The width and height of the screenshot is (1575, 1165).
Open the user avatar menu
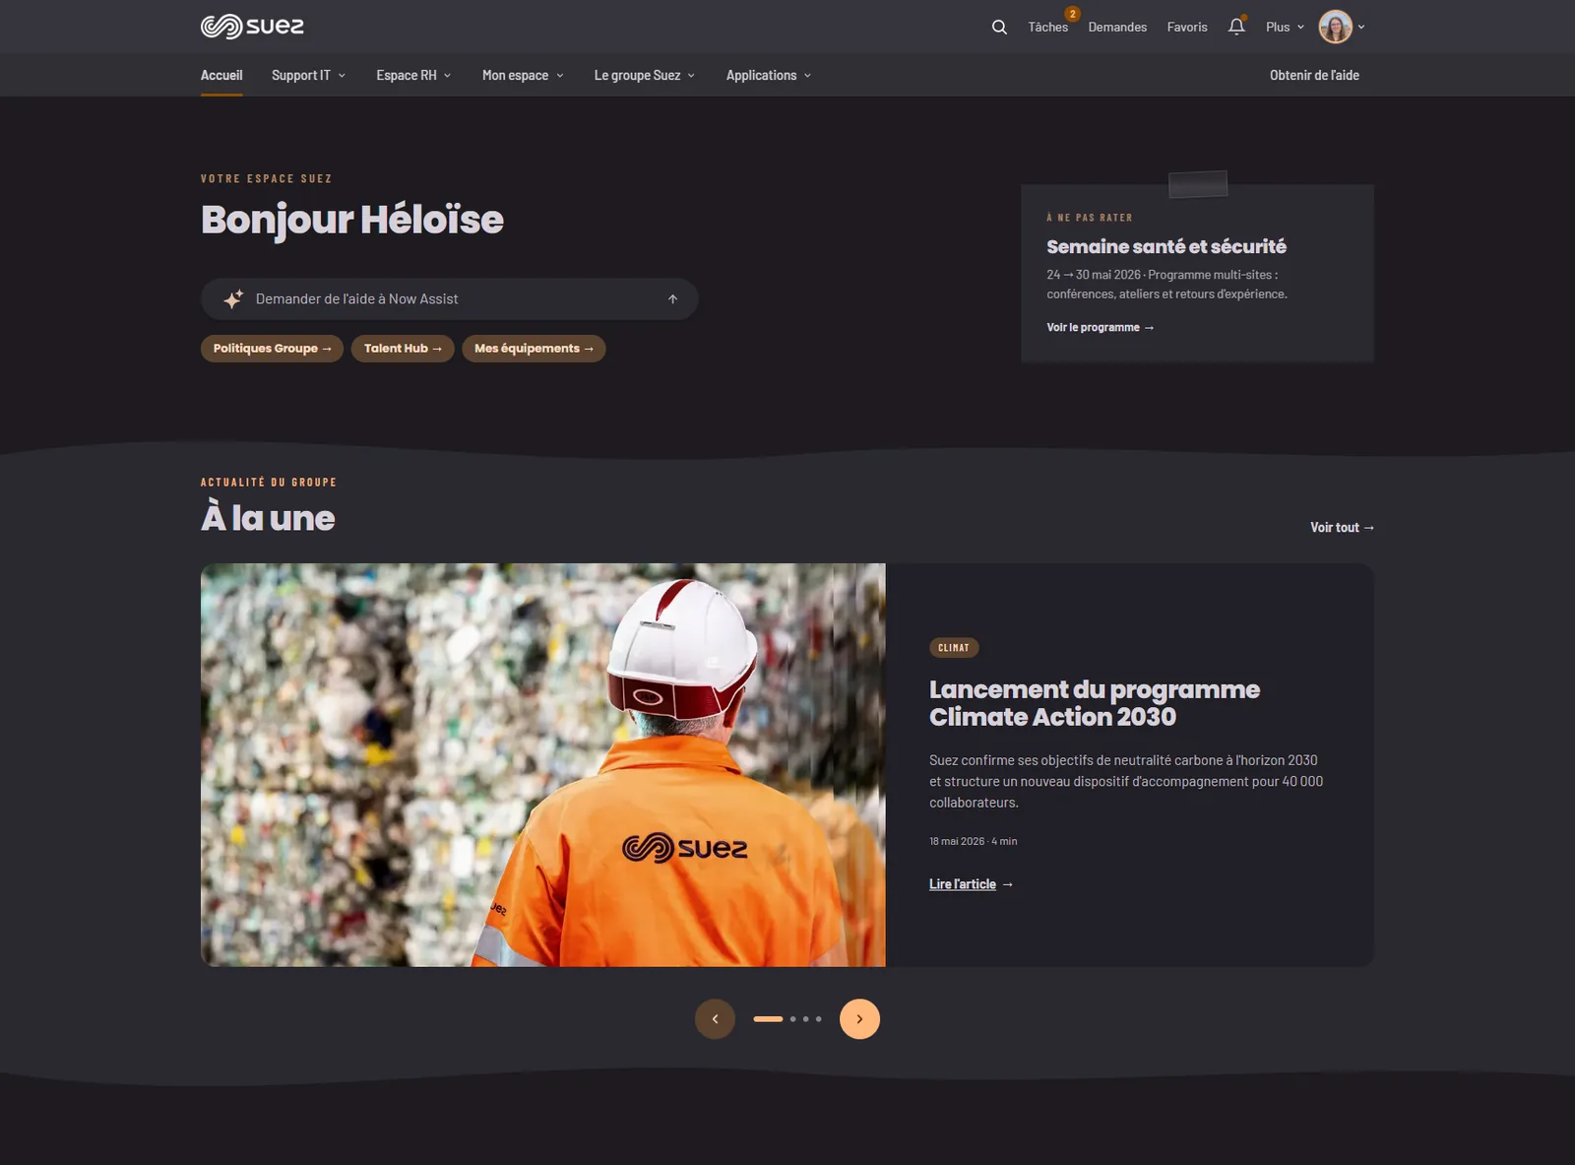(1335, 27)
